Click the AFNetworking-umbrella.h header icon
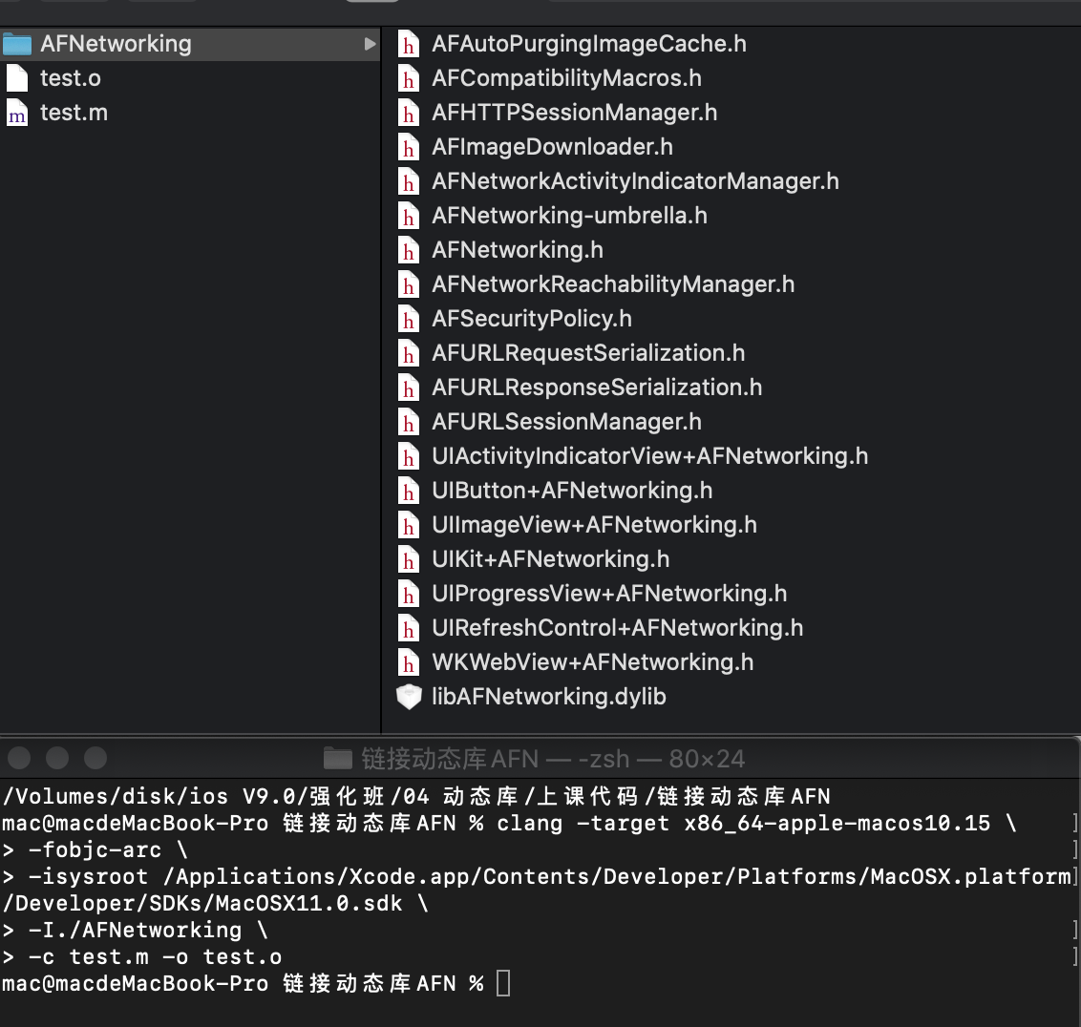This screenshot has width=1081, height=1027. click(x=409, y=216)
